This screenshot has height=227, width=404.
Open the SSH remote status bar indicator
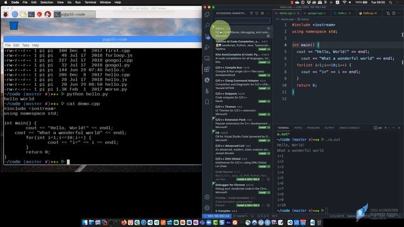[x=217, y=216]
